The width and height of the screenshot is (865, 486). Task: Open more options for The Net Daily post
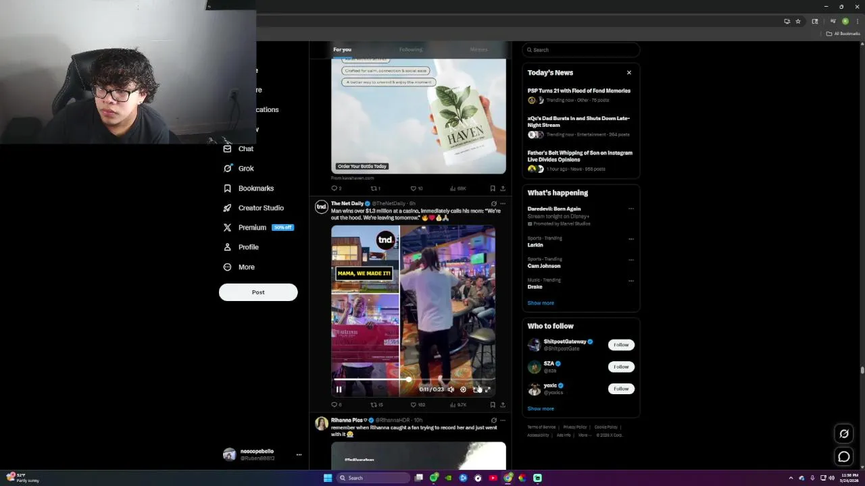pos(503,203)
